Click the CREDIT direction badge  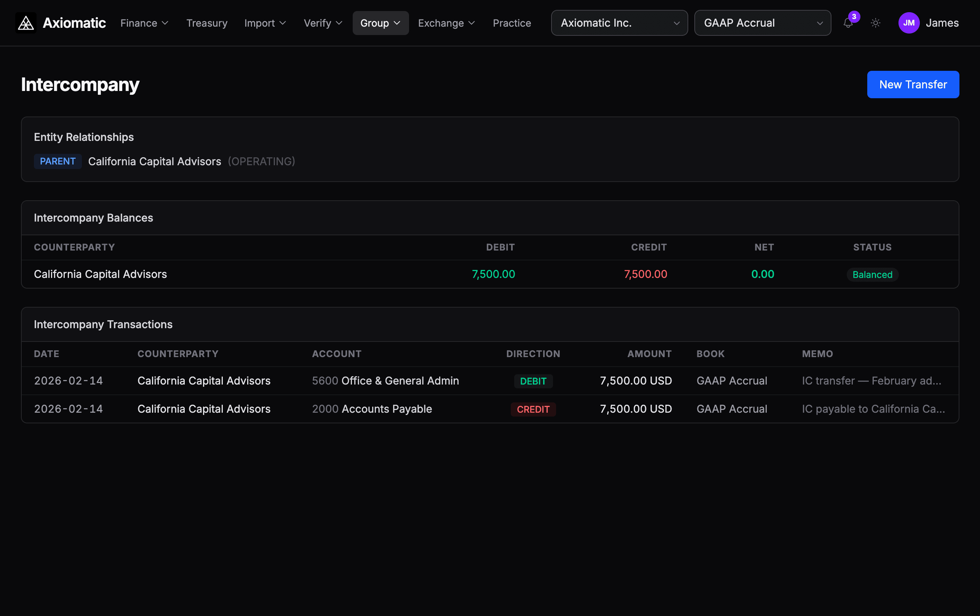coord(533,409)
